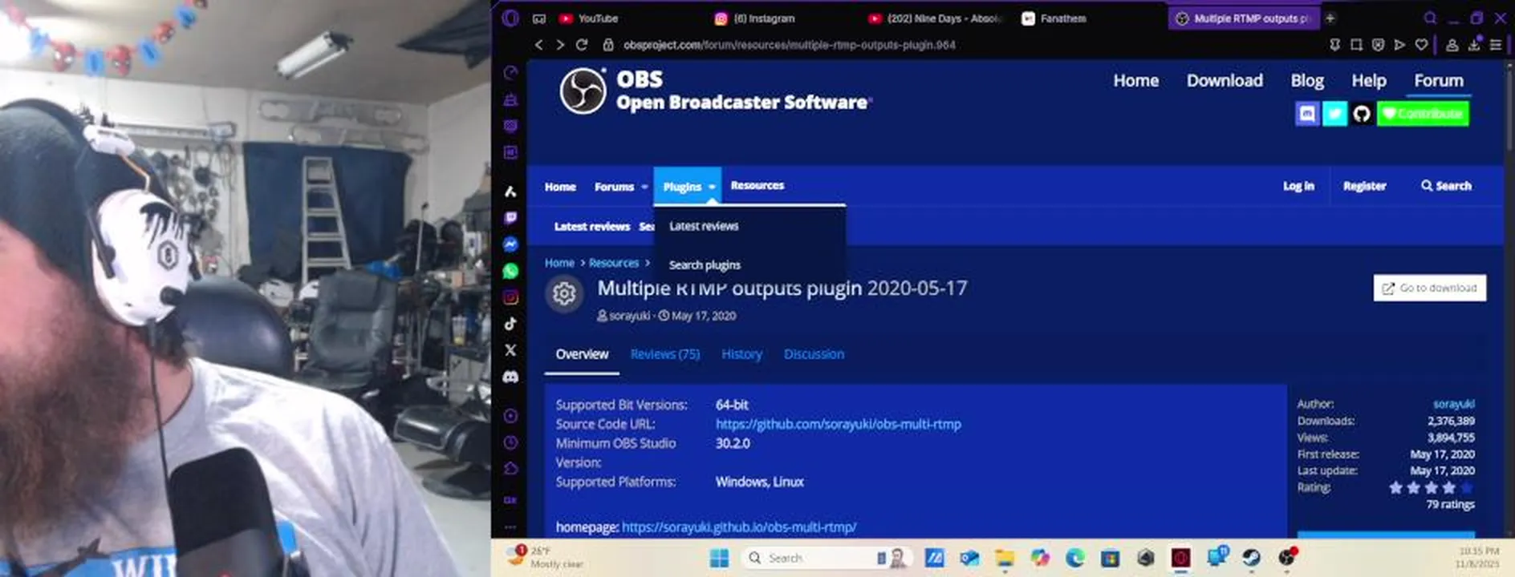The image size is (1515, 577).
Task: Open Instagram in the sidebar
Action: (x=510, y=297)
